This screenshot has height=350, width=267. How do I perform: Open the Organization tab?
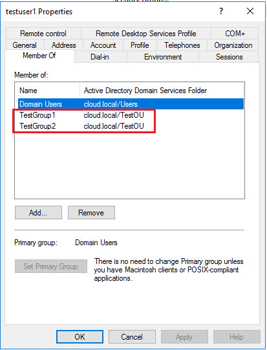233,45
